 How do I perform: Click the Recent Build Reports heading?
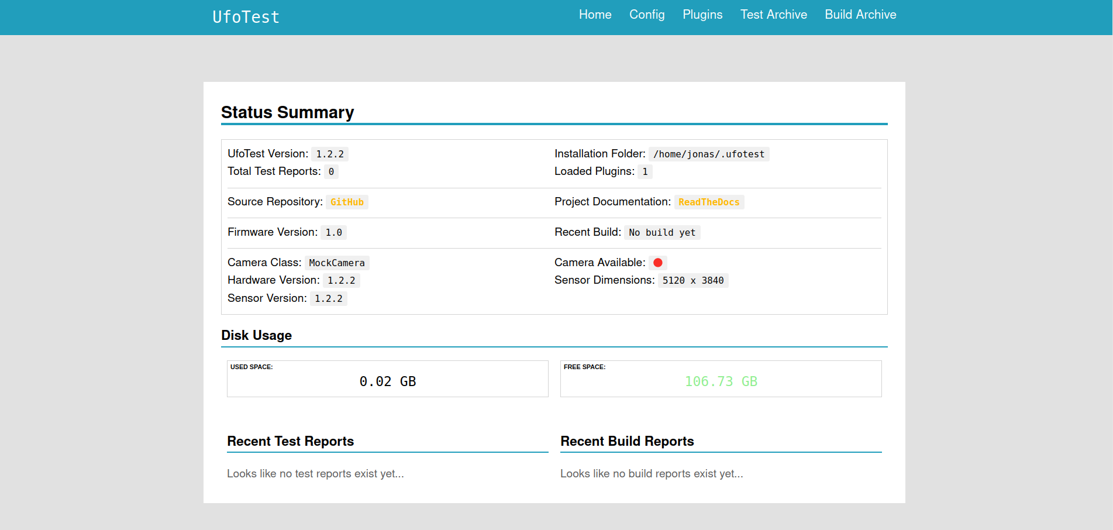(627, 441)
